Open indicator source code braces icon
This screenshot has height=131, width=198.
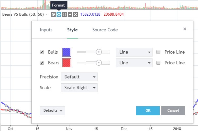pyautogui.click(x=64, y=14)
